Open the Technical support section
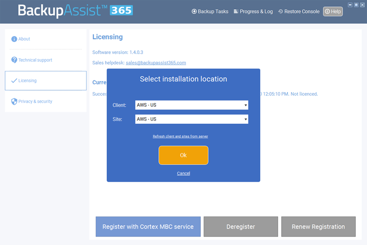367x245 pixels. click(x=35, y=60)
